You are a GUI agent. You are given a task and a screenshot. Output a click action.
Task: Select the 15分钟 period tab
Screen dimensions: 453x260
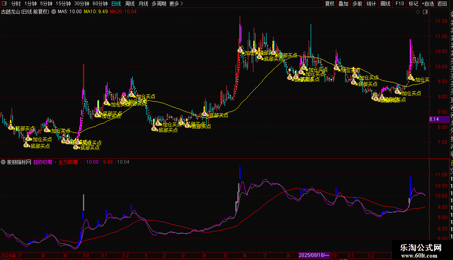(x=63, y=4)
